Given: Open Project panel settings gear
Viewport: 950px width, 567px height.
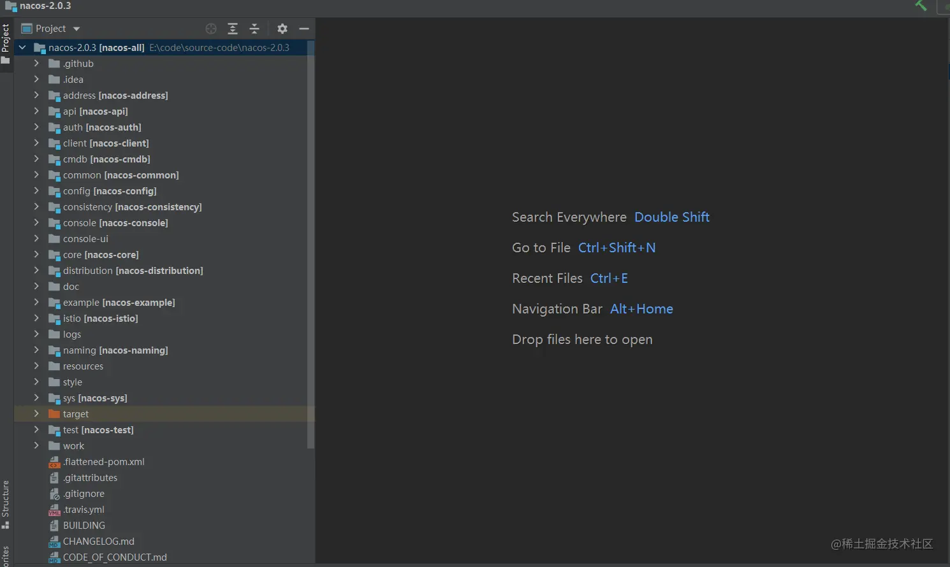Looking at the screenshot, I should (x=282, y=29).
